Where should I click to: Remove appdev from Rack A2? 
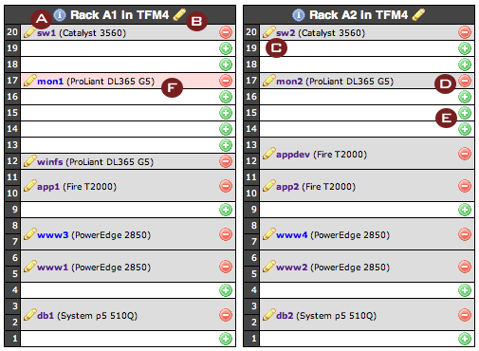[x=465, y=154]
